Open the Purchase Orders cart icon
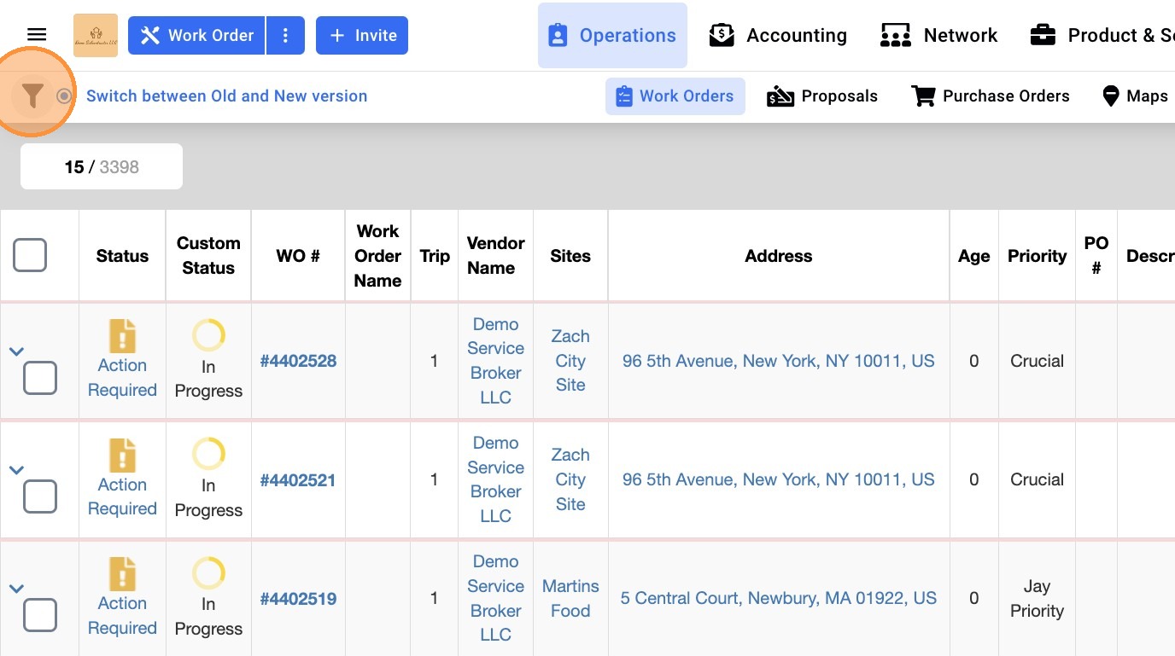Viewport: 1175px width, 656px height. [x=923, y=96]
